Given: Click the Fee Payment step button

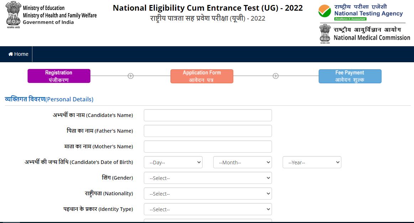Looking at the screenshot, I should [x=350, y=76].
